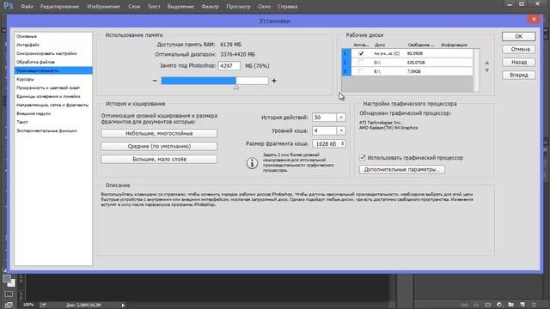Open the 'Уровней кэша' dropdown arrow
Screen dimensions: 550x309
coord(341,130)
